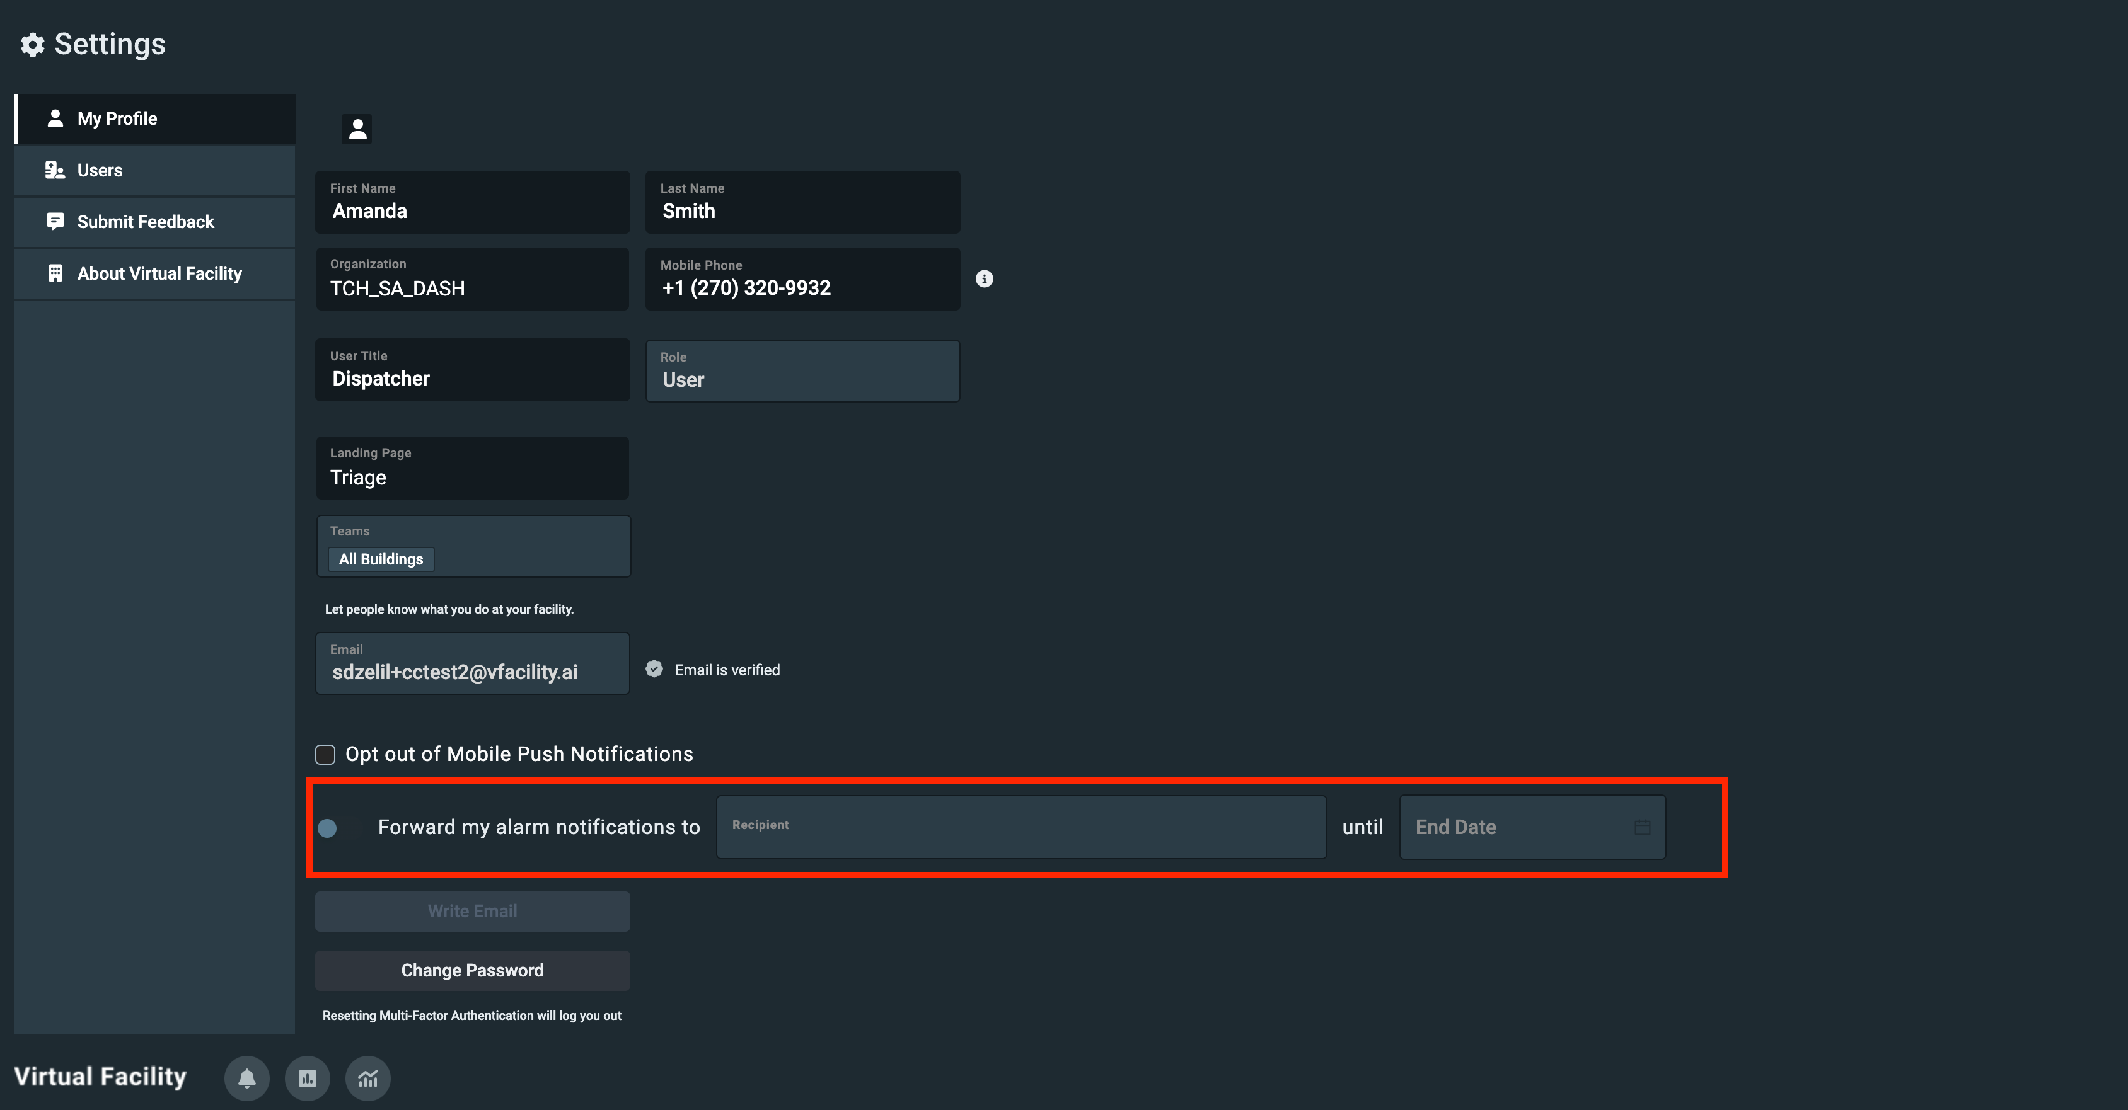Select the All Buildings team chip
The width and height of the screenshot is (2128, 1110).
[380, 559]
